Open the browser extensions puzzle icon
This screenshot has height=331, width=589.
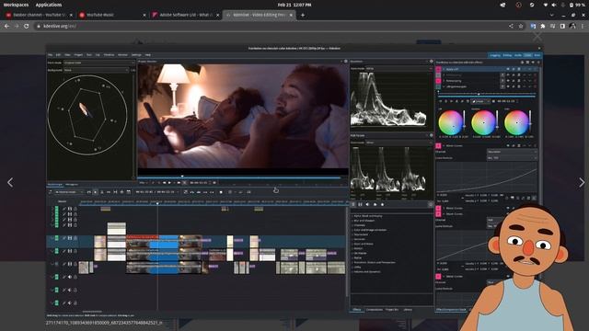pos(542,26)
